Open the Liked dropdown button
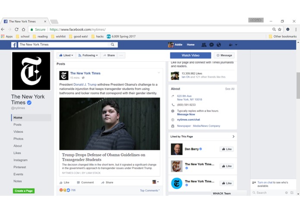This screenshot has width=300, height=213. 66,55
